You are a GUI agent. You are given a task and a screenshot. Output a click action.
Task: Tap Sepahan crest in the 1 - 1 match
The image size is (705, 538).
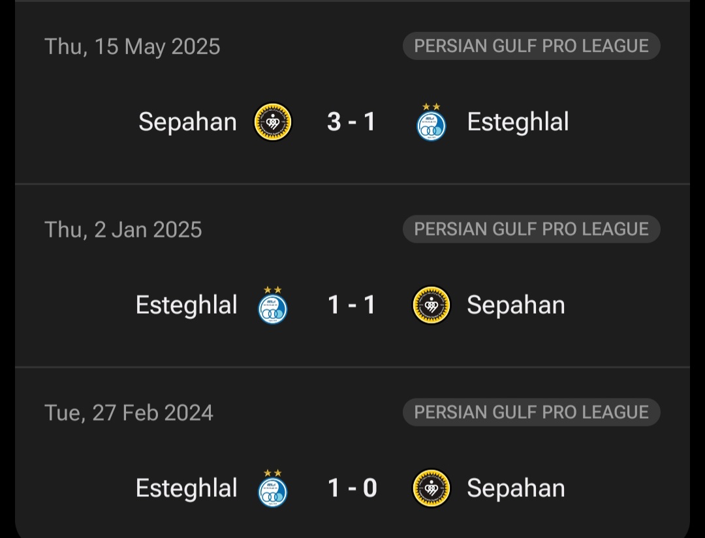tap(431, 305)
